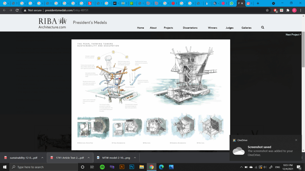Switch to the Instagram browser tab
The height and width of the screenshot is (171, 305).
click(x=248, y=3)
